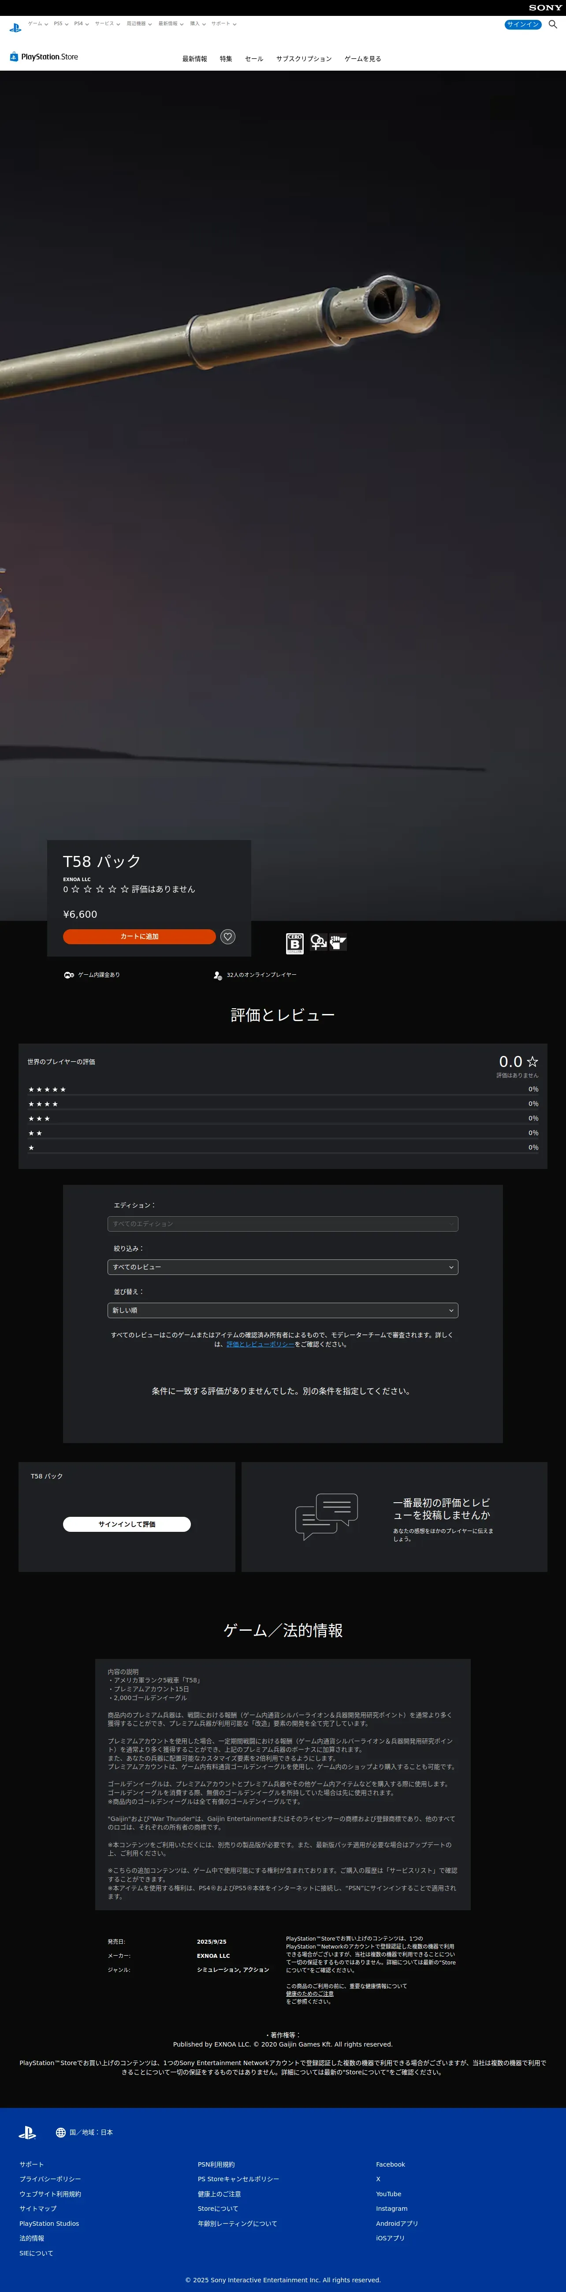Click the violence content descriptor icon

[338, 942]
